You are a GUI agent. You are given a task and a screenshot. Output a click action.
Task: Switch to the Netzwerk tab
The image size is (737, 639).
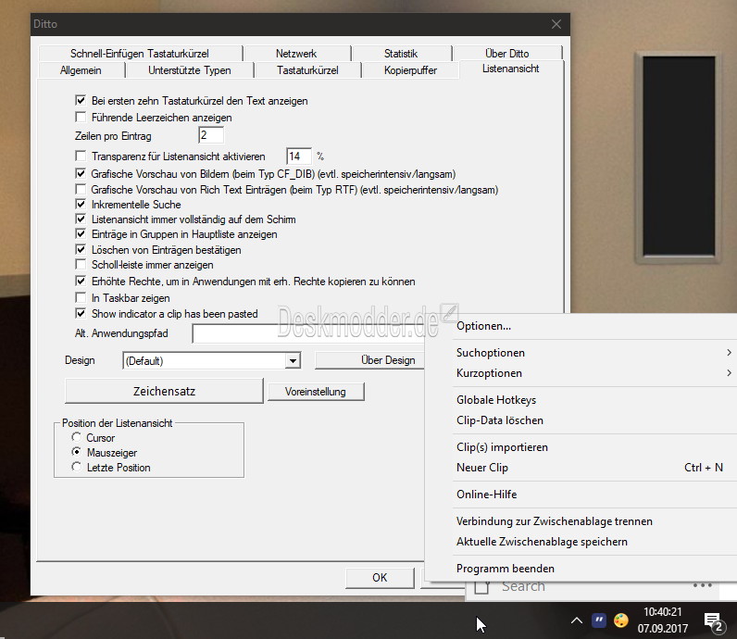296,54
